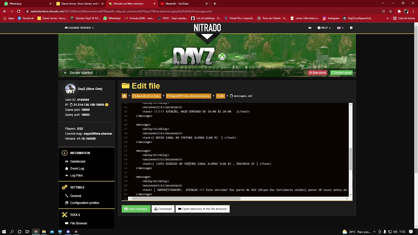Switch to Game Server, Voice Server tab
418x235 pixels.
80,4
